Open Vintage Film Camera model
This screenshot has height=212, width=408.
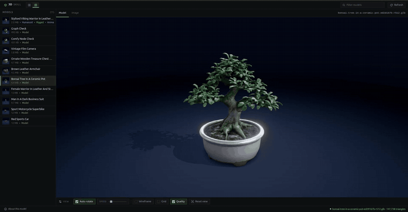tap(28, 50)
